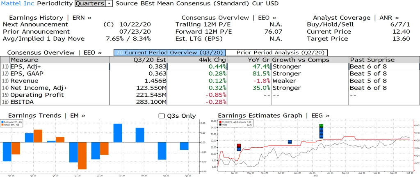Click Q3 19 orange actual bar
Viewport: 420px width, 178px height.
(x=38, y=136)
